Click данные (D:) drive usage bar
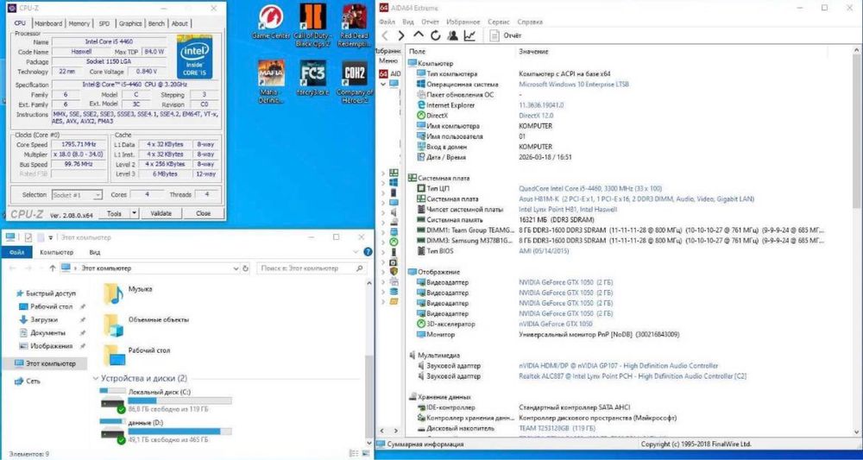Screen dimensions: 863x460 [x=180, y=432]
